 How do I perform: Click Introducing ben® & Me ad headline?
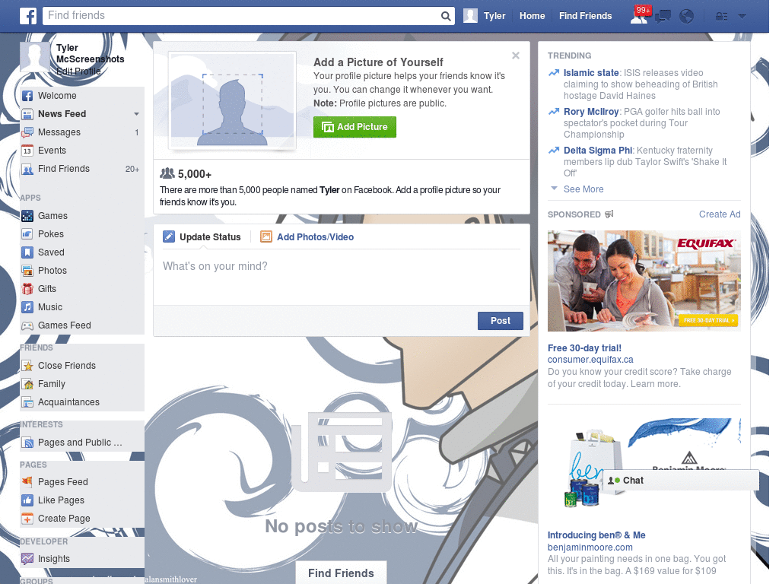[596, 535]
